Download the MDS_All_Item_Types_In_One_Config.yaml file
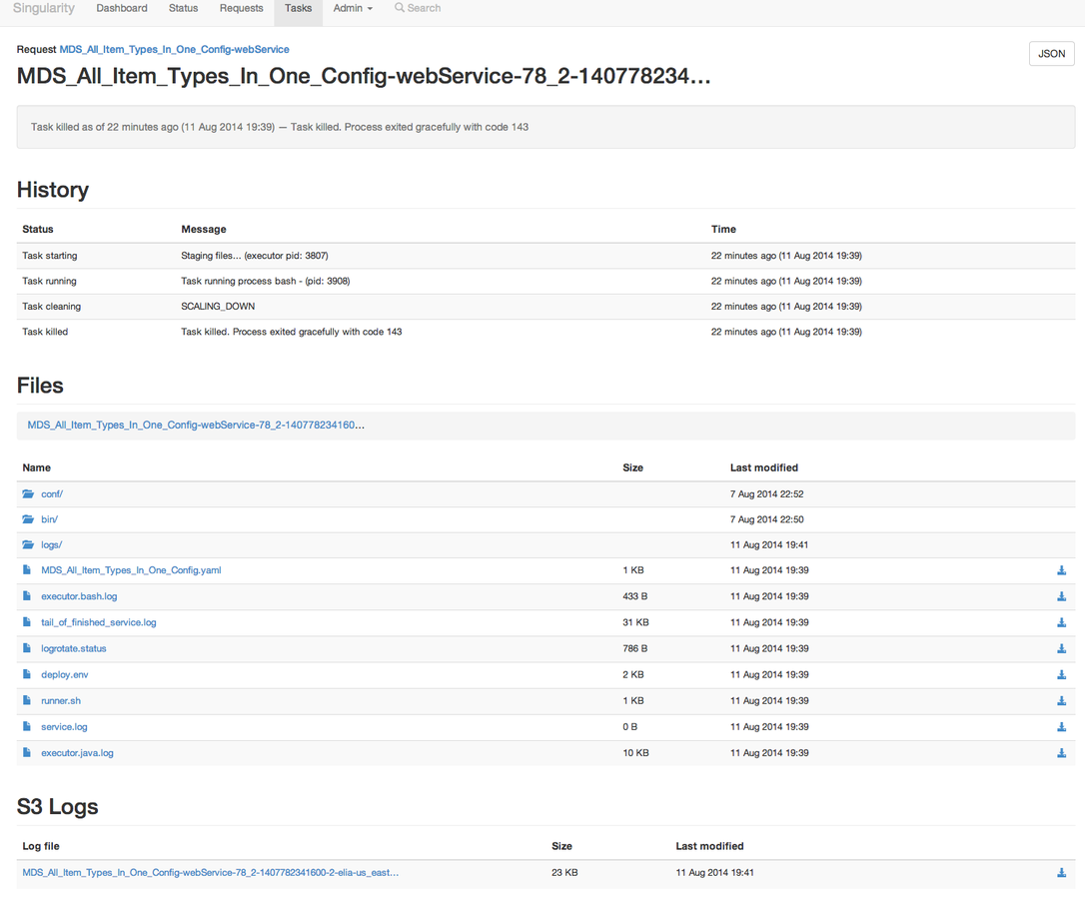Viewport: 1085px width, 899px height. pos(1061,570)
